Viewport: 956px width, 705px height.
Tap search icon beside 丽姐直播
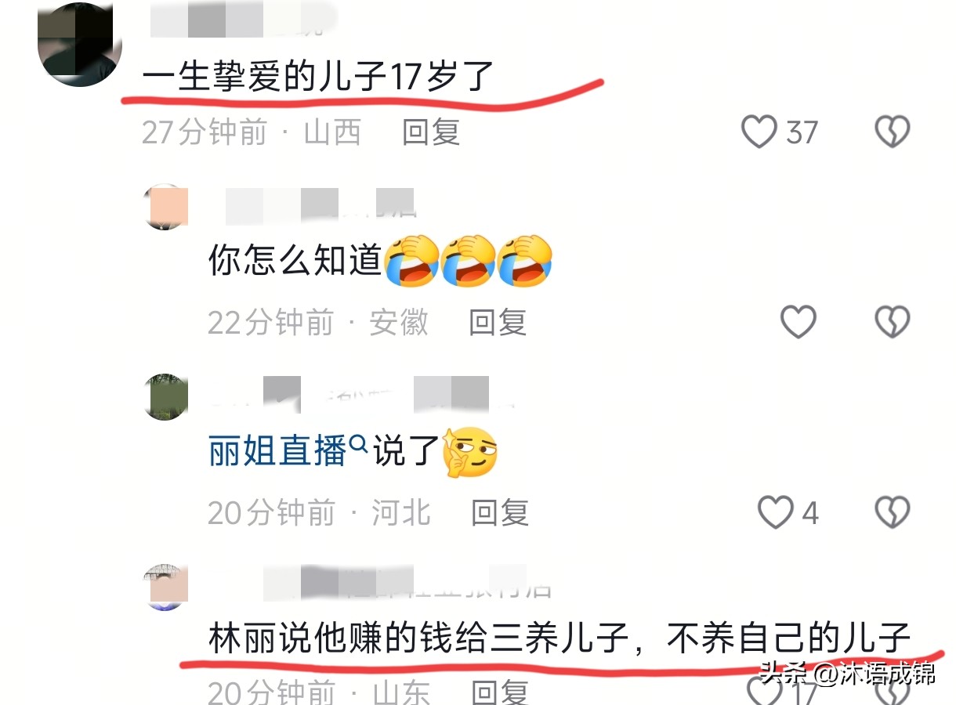tap(358, 444)
